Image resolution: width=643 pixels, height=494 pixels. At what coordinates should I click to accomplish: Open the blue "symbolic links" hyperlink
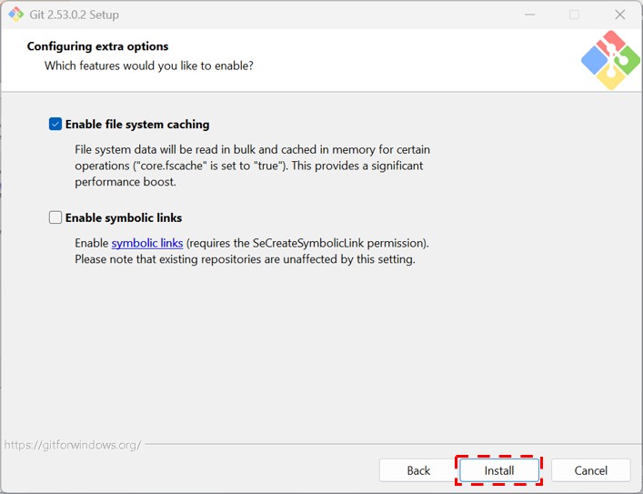[x=147, y=244]
